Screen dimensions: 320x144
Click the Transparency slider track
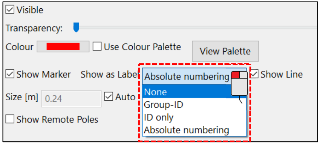point(196,28)
